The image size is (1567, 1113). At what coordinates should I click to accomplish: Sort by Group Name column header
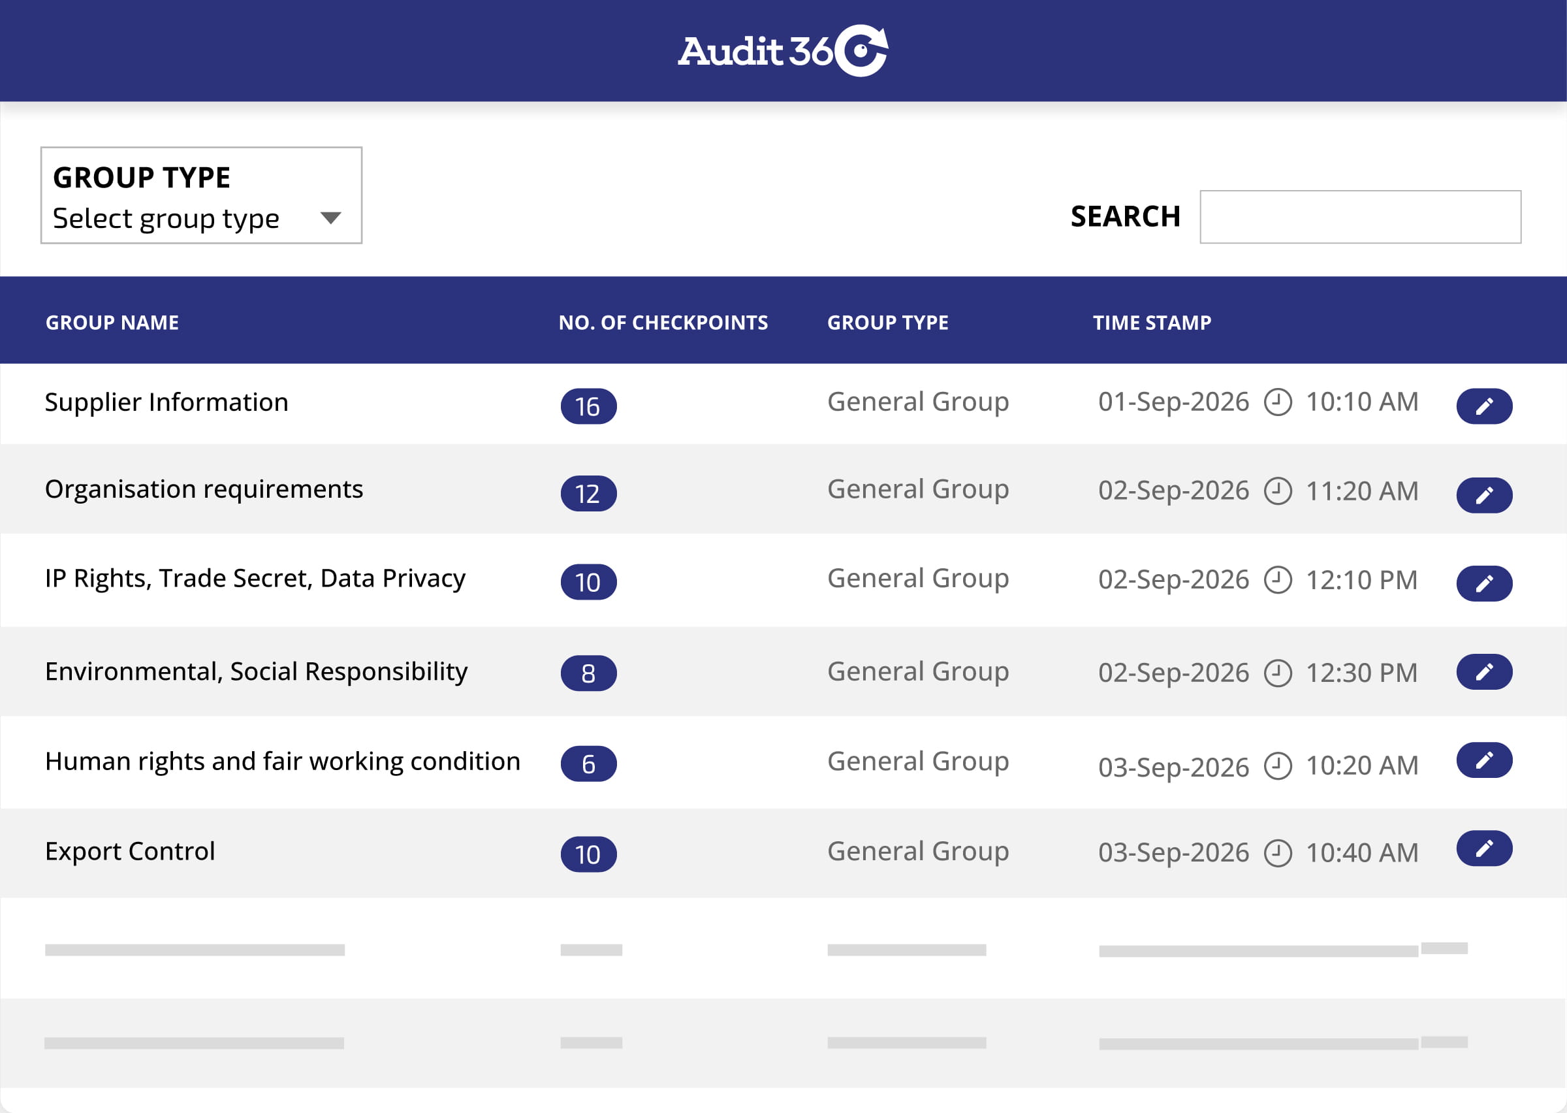(x=112, y=323)
